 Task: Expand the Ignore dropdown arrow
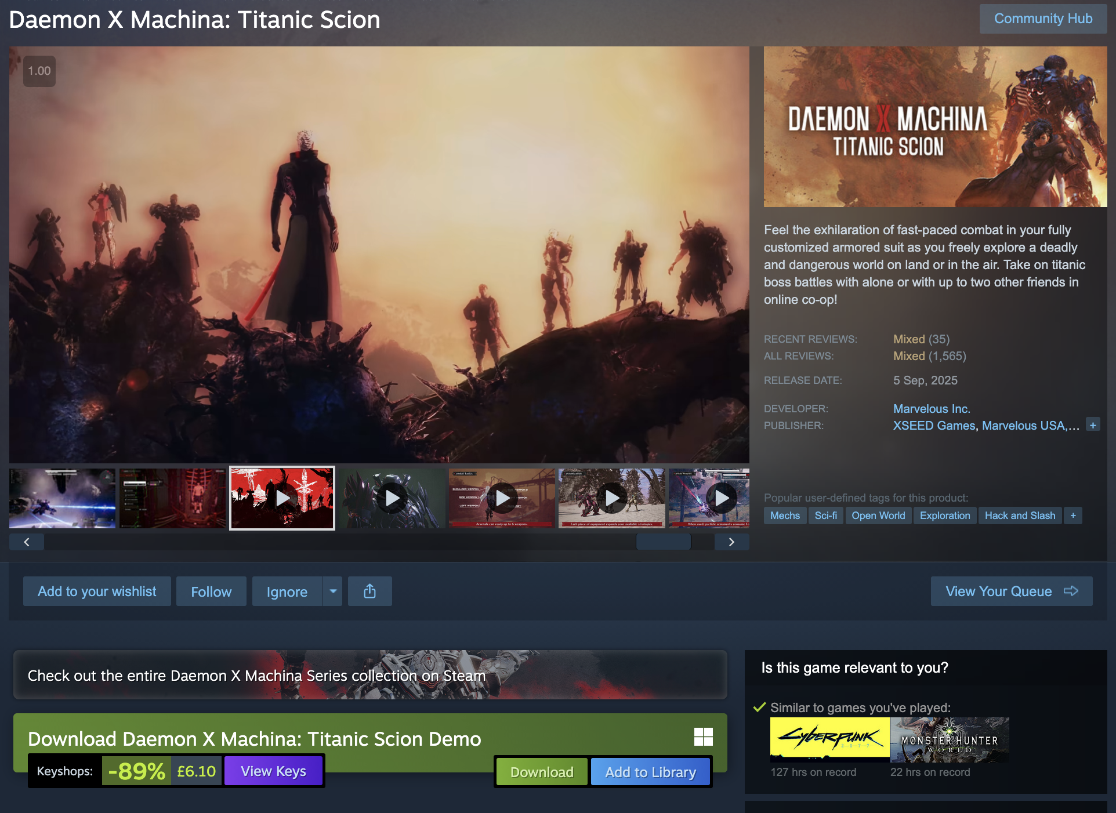pos(333,591)
